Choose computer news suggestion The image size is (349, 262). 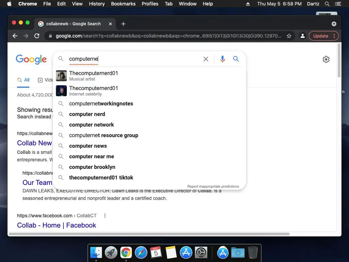click(x=150, y=146)
